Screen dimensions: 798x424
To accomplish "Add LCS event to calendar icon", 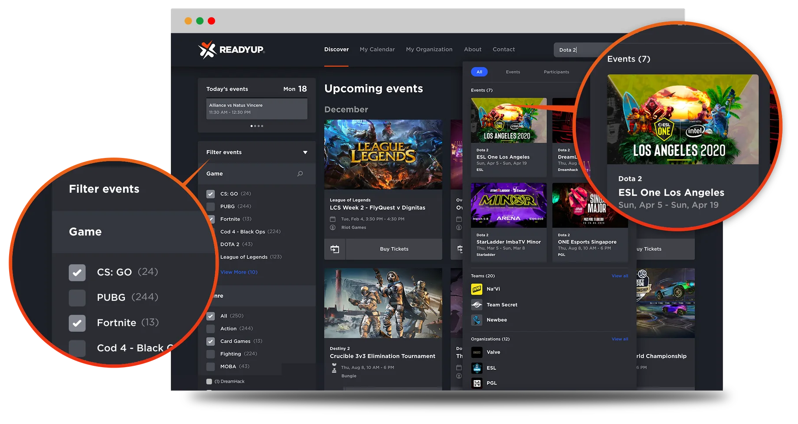I will [335, 249].
